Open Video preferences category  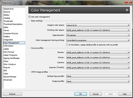[x=6, y=74]
